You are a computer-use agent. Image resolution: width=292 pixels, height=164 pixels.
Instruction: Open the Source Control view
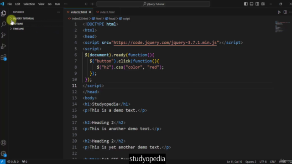3,35
